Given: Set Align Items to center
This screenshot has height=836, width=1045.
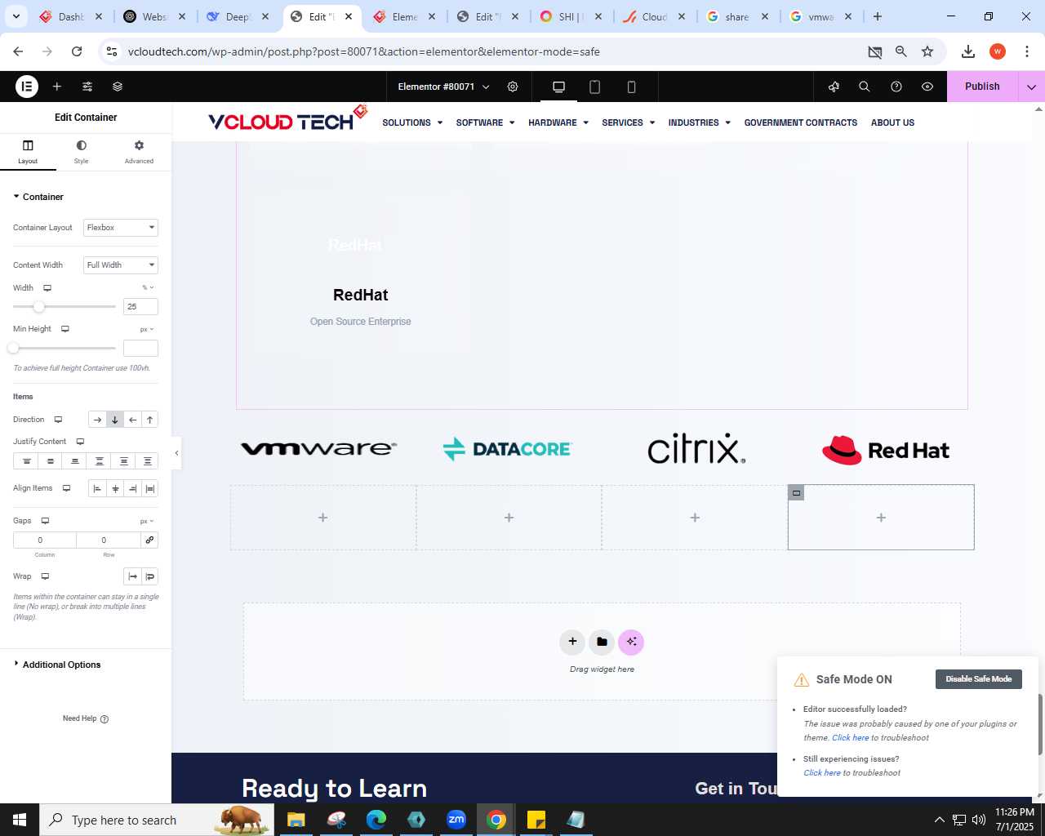Looking at the screenshot, I should click(x=115, y=489).
